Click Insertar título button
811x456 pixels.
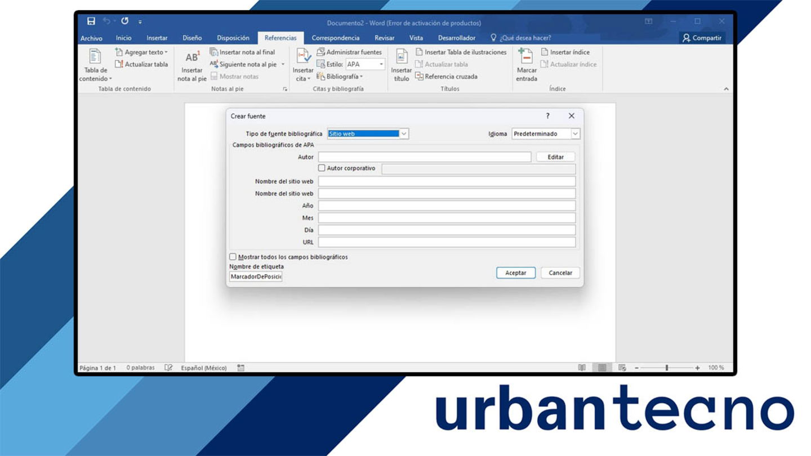tap(402, 65)
